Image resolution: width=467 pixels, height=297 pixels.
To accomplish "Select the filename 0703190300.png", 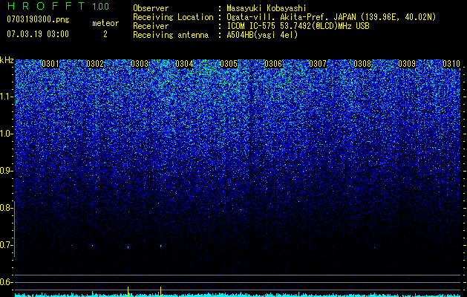I will (x=38, y=20).
